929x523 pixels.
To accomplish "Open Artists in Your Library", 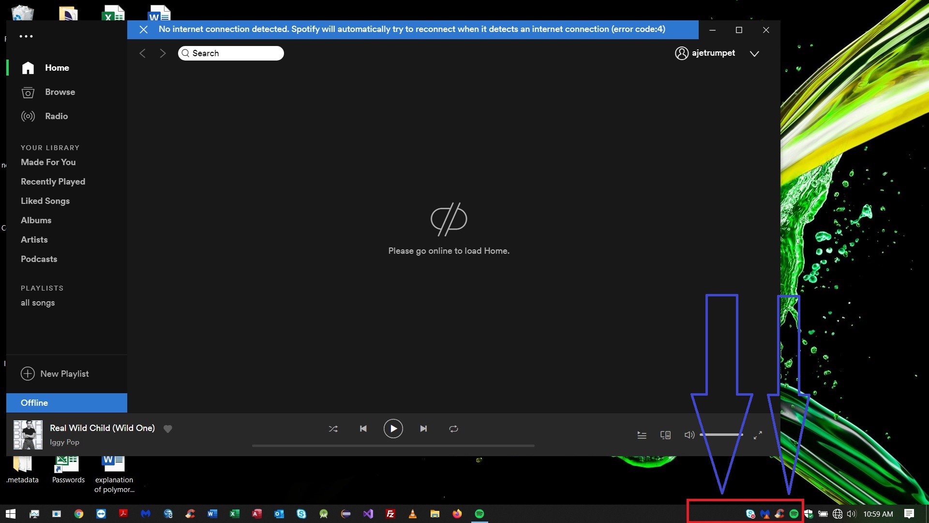I will coord(34,240).
